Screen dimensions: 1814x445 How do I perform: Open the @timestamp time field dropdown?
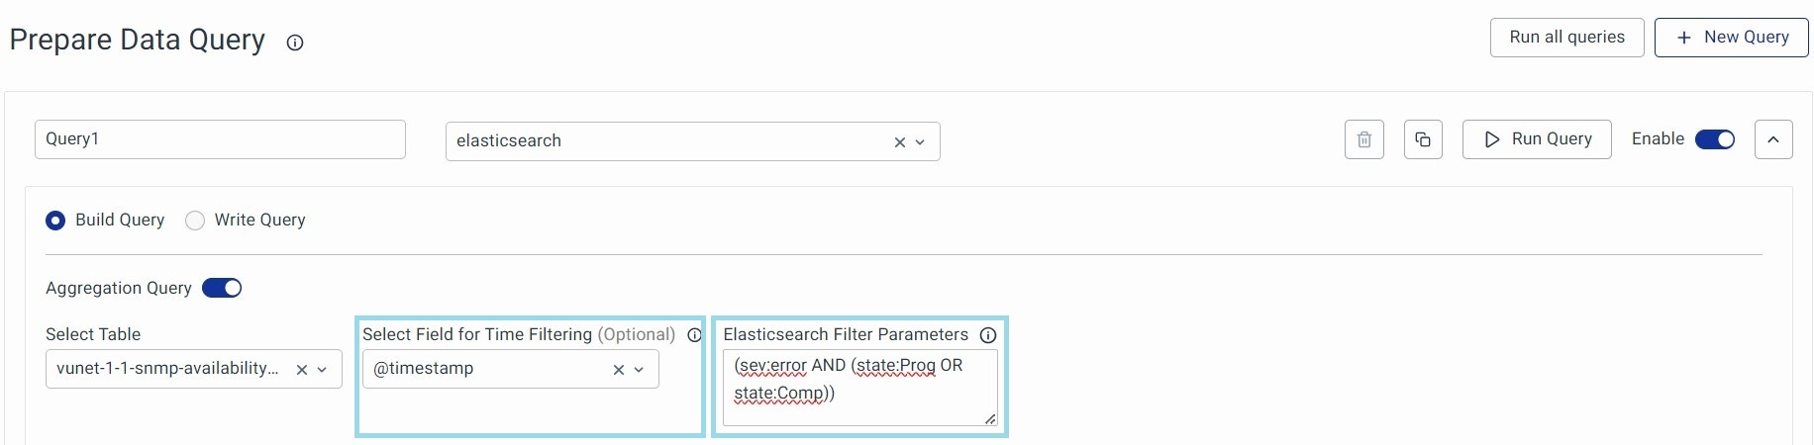(639, 370)
